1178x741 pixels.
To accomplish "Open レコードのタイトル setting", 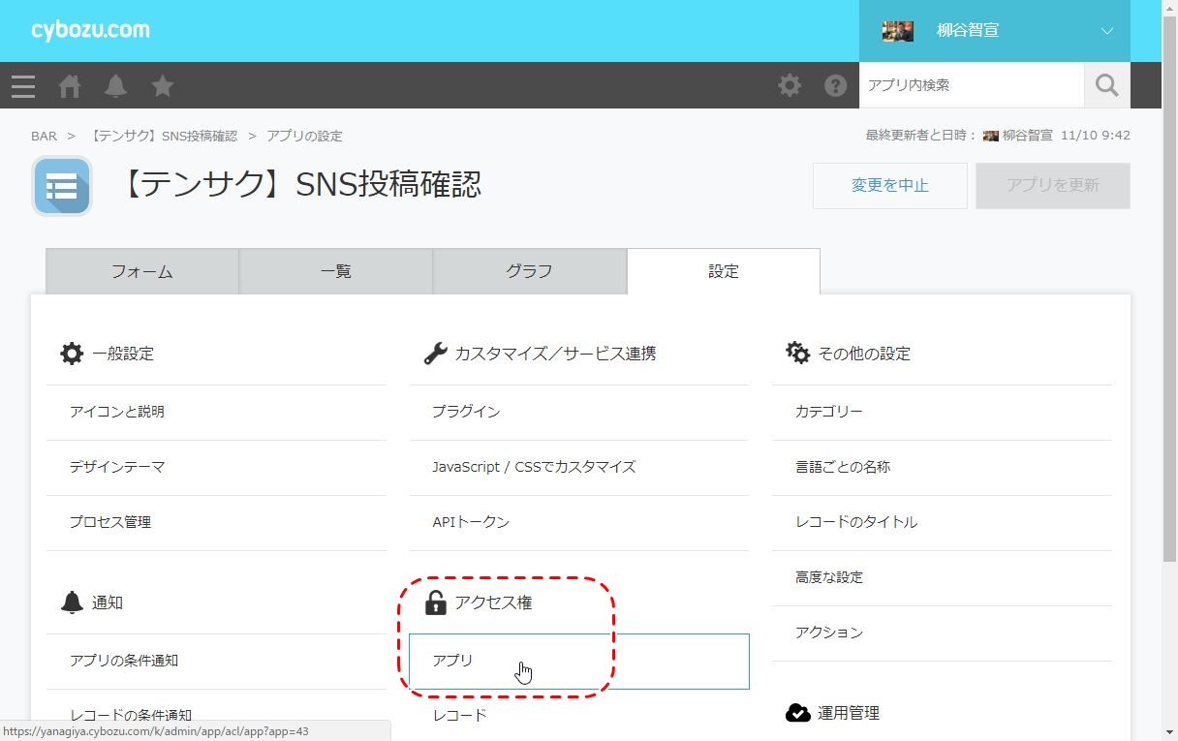I will 942,522.
